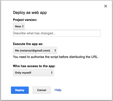The height and width of the screenshot is (101, 113).
Task: Click the up-down arrows beside New
Action: [x=23, y=26]
